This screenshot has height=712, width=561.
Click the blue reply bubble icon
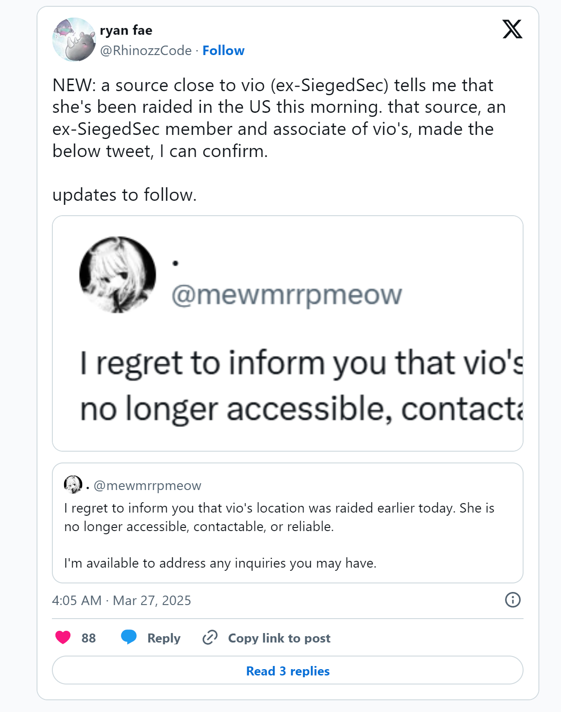coord(129,637)
